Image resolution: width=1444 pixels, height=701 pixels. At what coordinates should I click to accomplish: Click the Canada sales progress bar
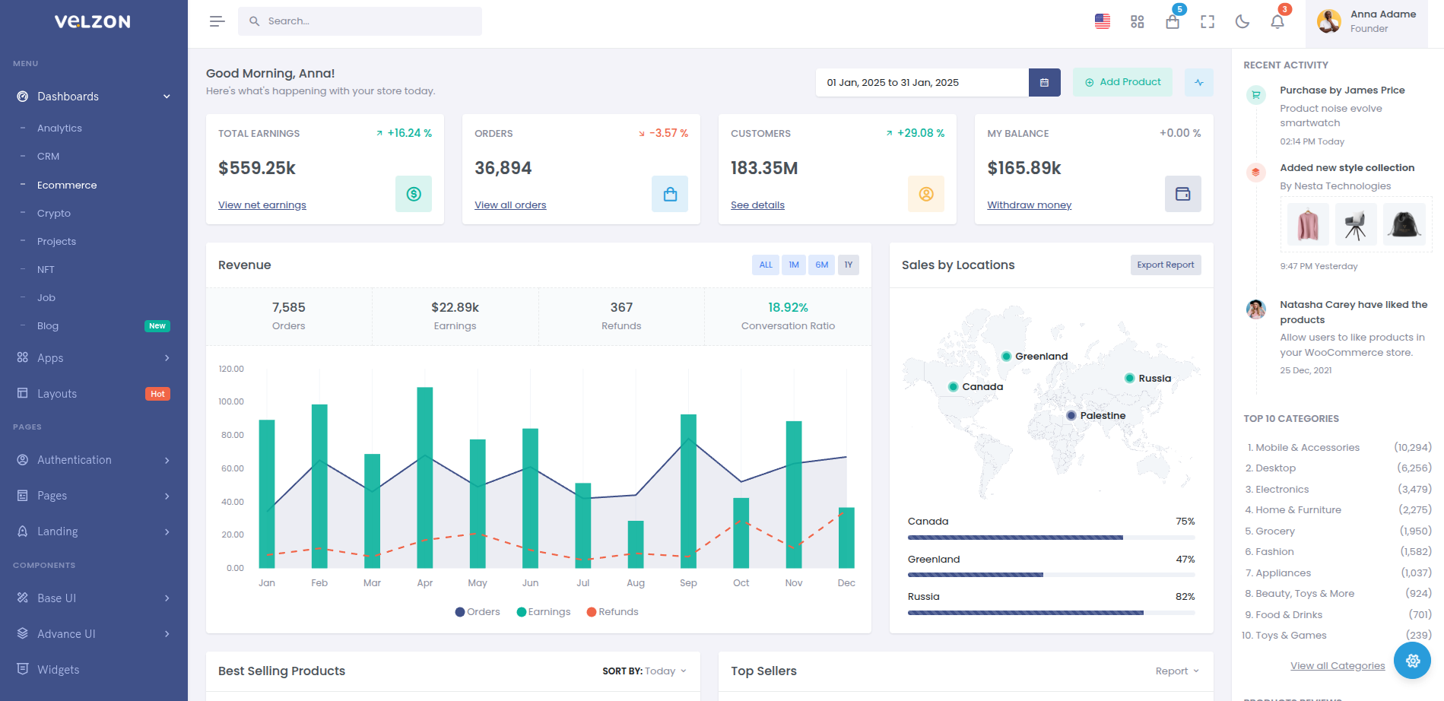pyautogui.click(x=1050, y=538)
